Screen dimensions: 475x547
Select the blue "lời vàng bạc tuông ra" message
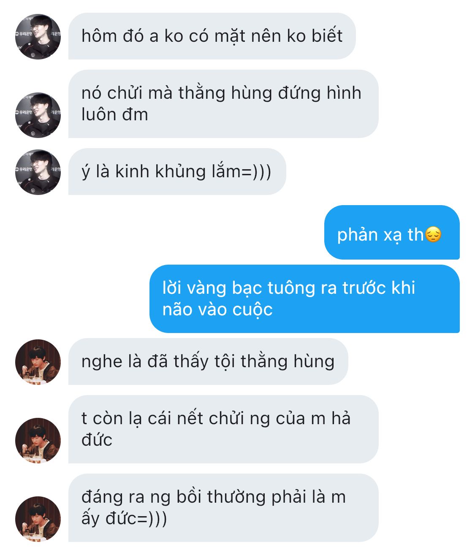click(304, 299)
